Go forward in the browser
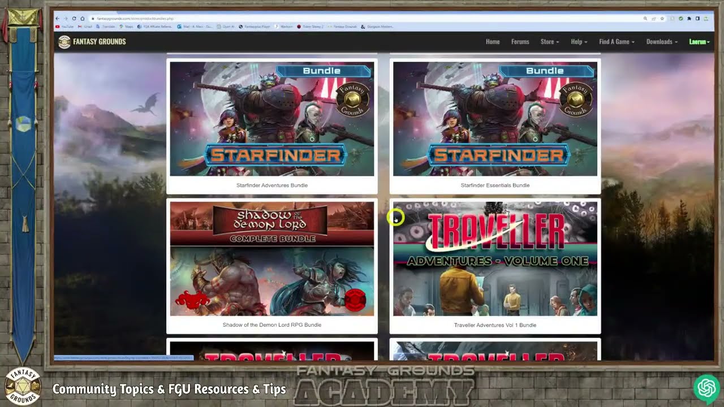This screenshot has height=407, width=724. click(66, 19)
